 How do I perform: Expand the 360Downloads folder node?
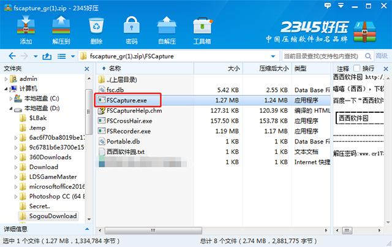(16, 158)
